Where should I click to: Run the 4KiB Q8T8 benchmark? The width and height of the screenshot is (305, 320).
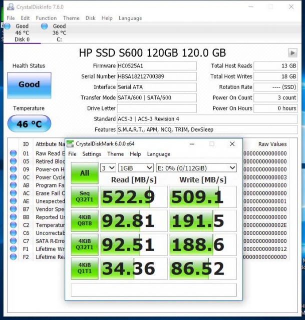[x=85, y=220]
